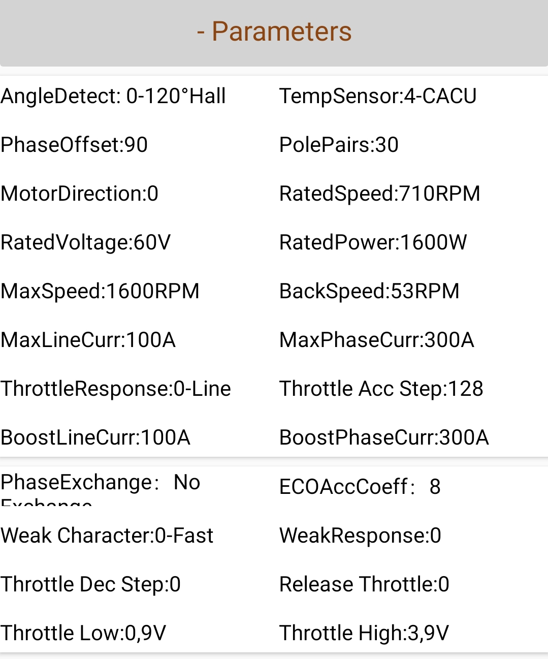Tap the MaxSpeed 1600RPM parameter

pos(100,291)
